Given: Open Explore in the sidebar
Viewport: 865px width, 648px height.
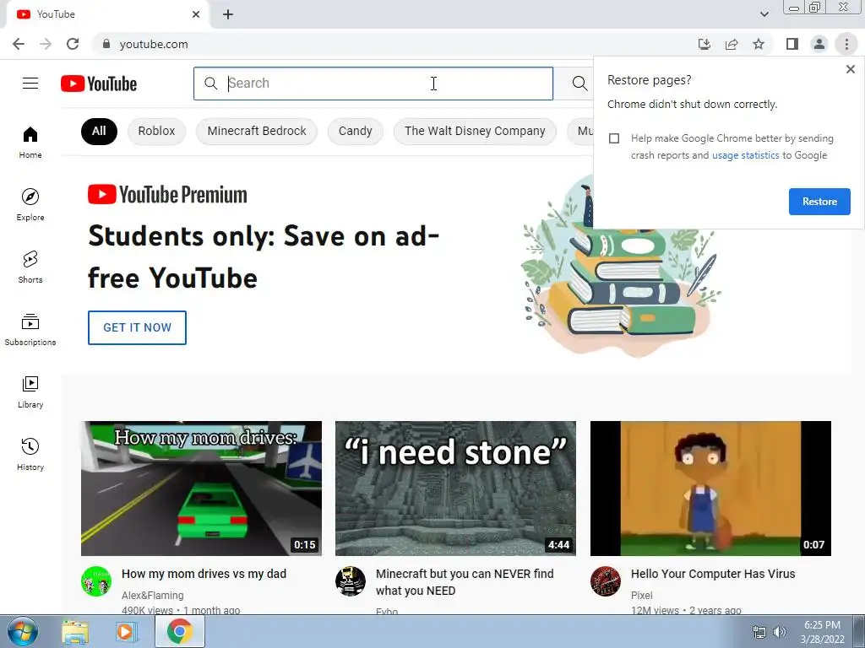Looking at the screenshot, I should pos(30,205).
